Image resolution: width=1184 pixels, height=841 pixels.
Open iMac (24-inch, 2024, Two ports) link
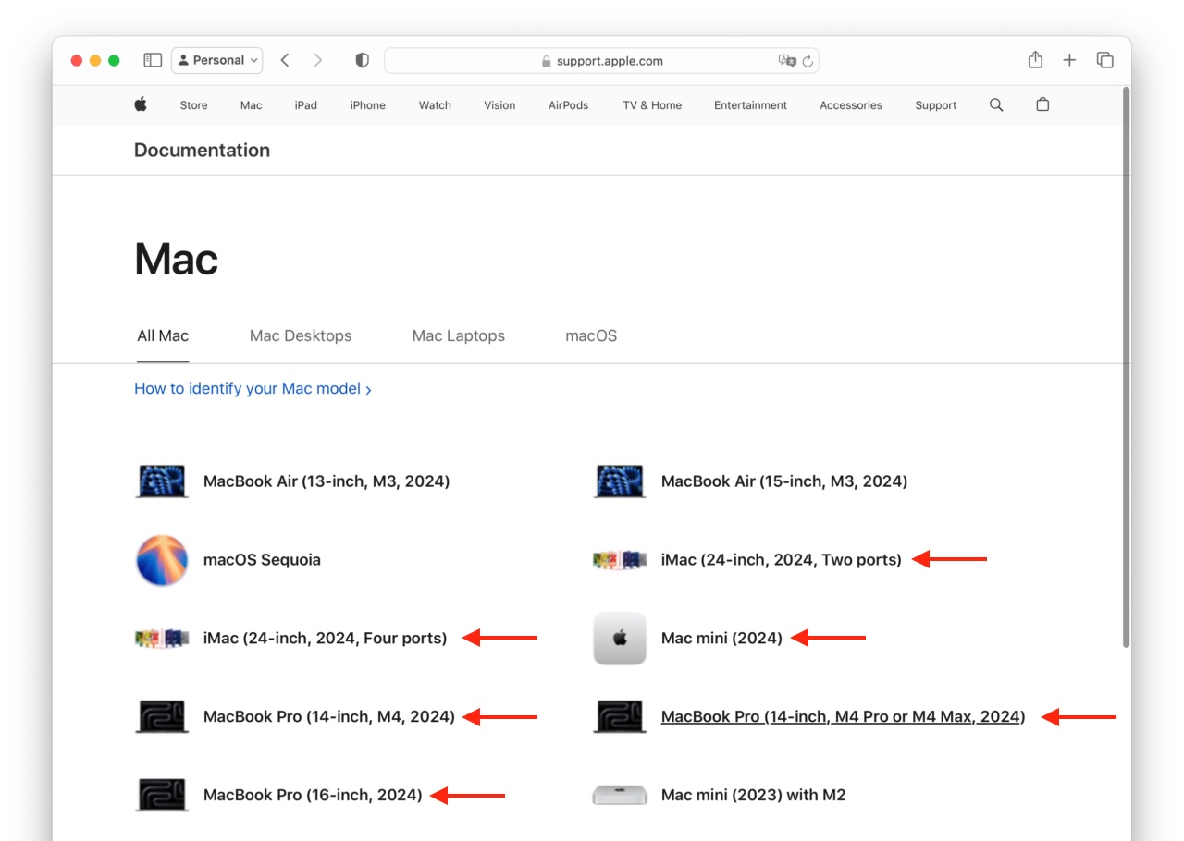782,560
